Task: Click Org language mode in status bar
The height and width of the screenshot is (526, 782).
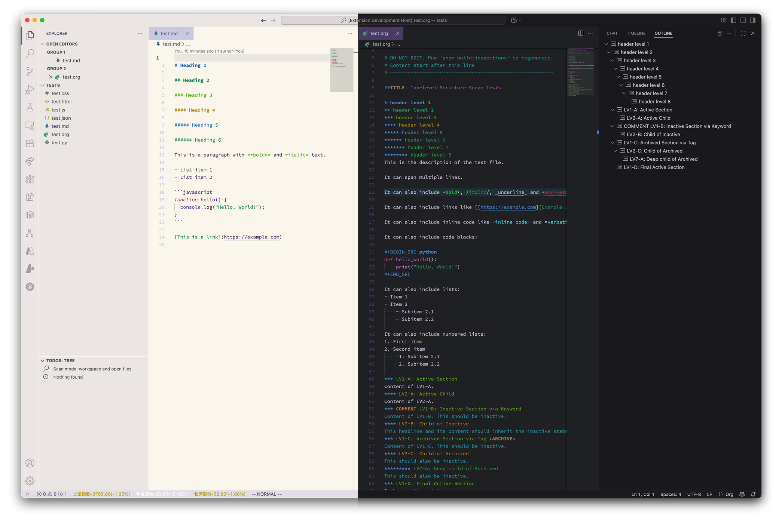Action: pos(729,494)
